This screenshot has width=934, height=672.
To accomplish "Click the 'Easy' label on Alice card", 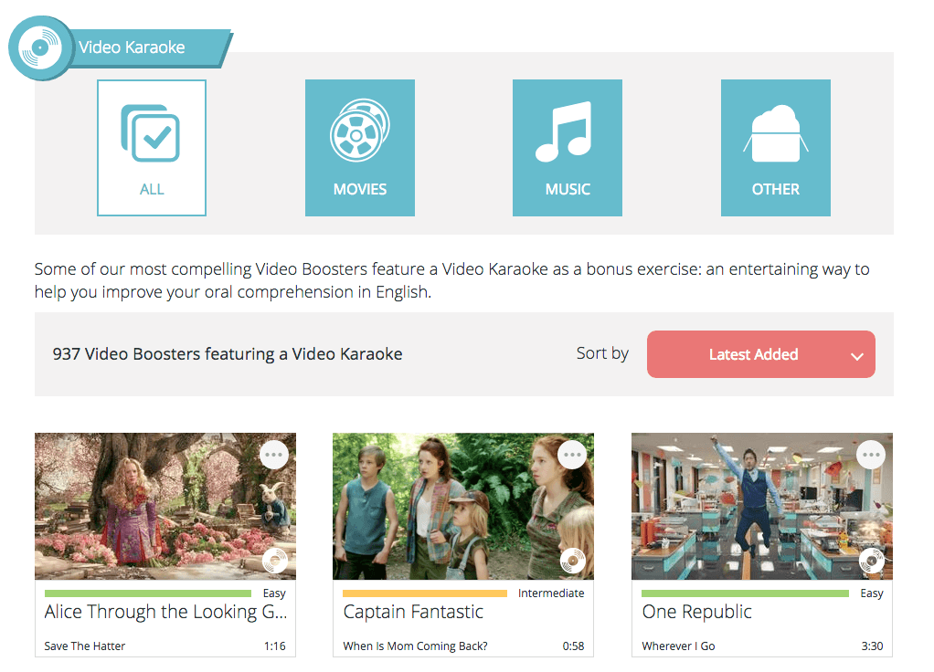I will tap(274, 593).
